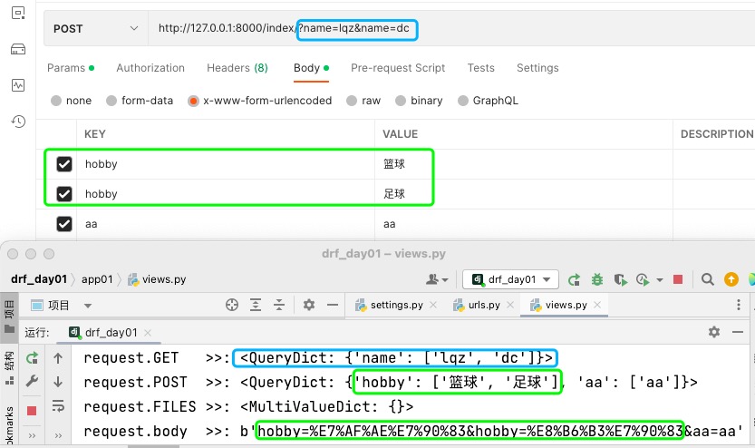Open the History clock icon in Postman sidebar
755x448 pixels.
[17, 122]
